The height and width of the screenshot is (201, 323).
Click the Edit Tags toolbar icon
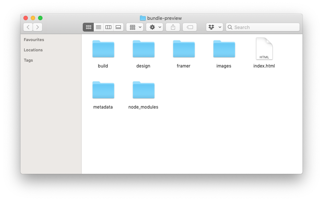pyautogui.click(x=190, y=27)
